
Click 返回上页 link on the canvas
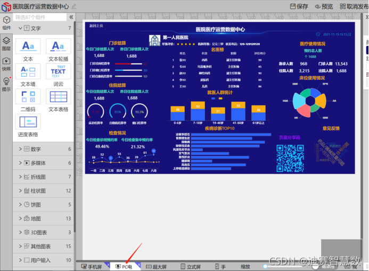coord(96,26)
